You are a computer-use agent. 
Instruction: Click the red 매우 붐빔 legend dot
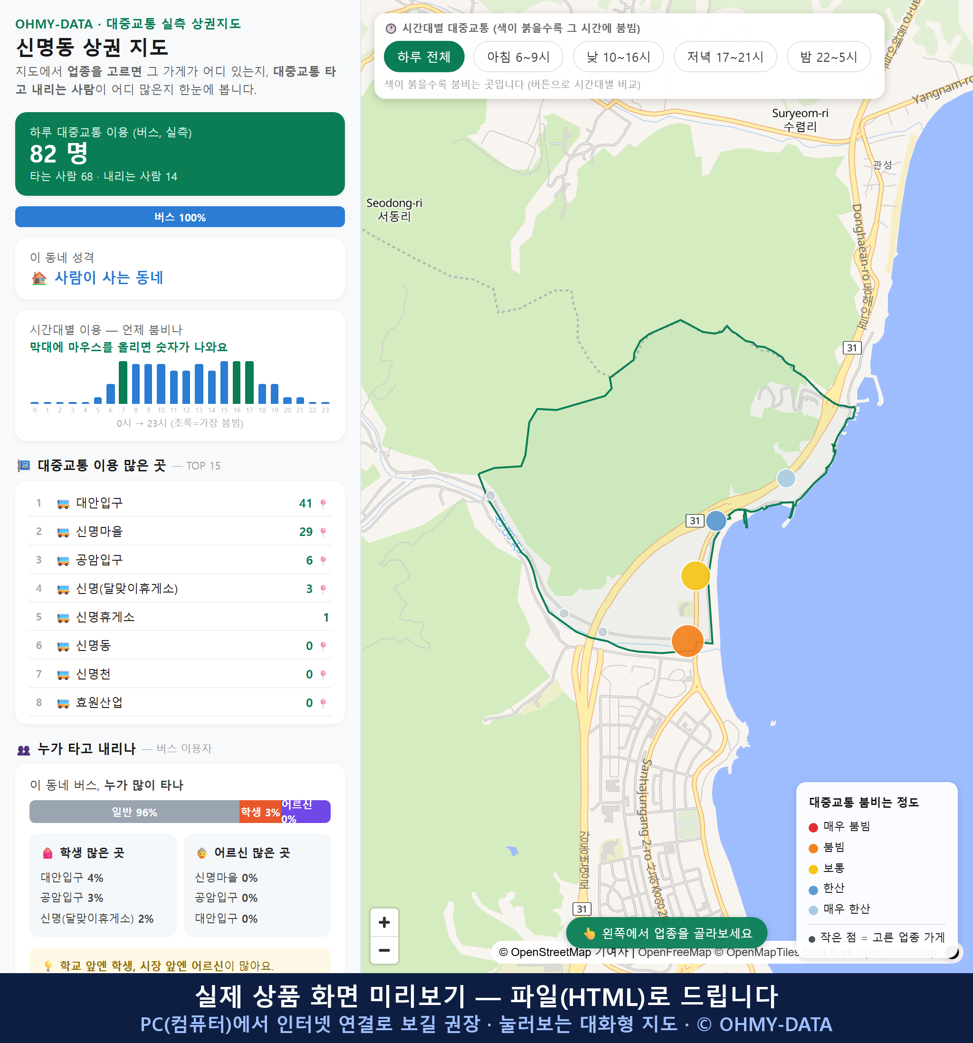pos(813,827)
